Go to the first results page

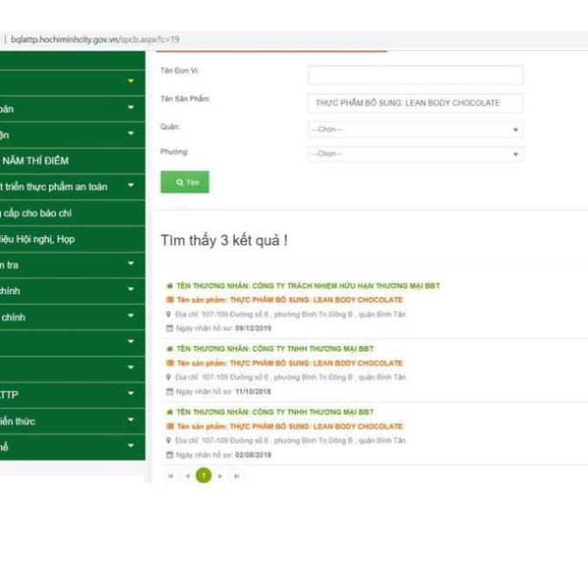[x=170, y=475]
